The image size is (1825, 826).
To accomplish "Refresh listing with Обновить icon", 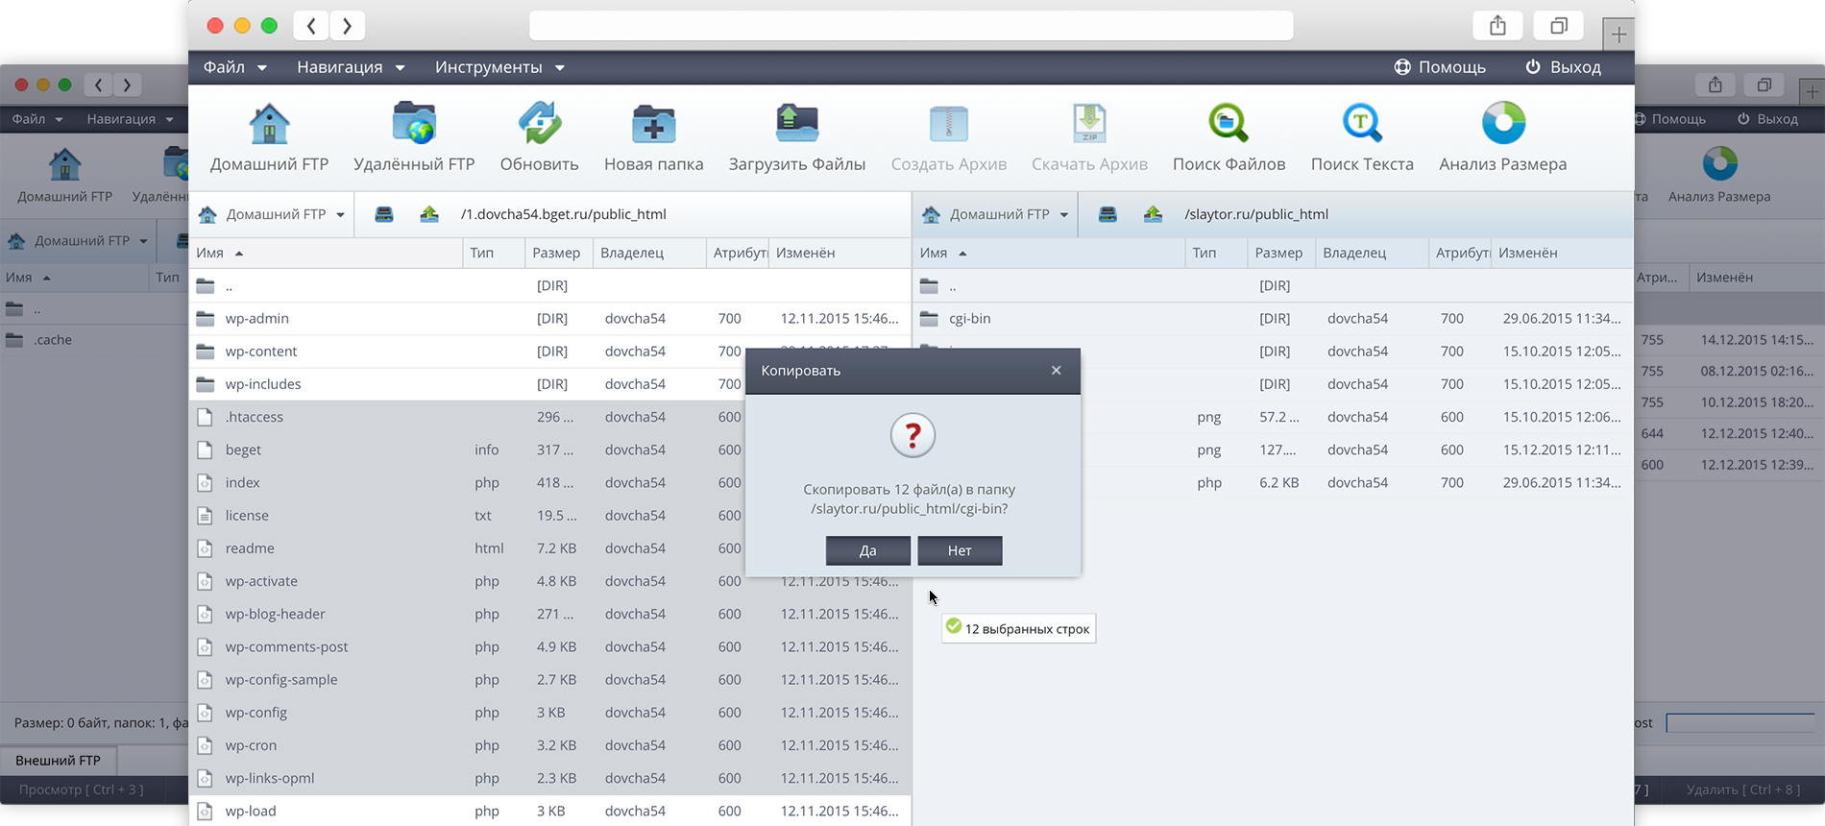I will point(539,124).
